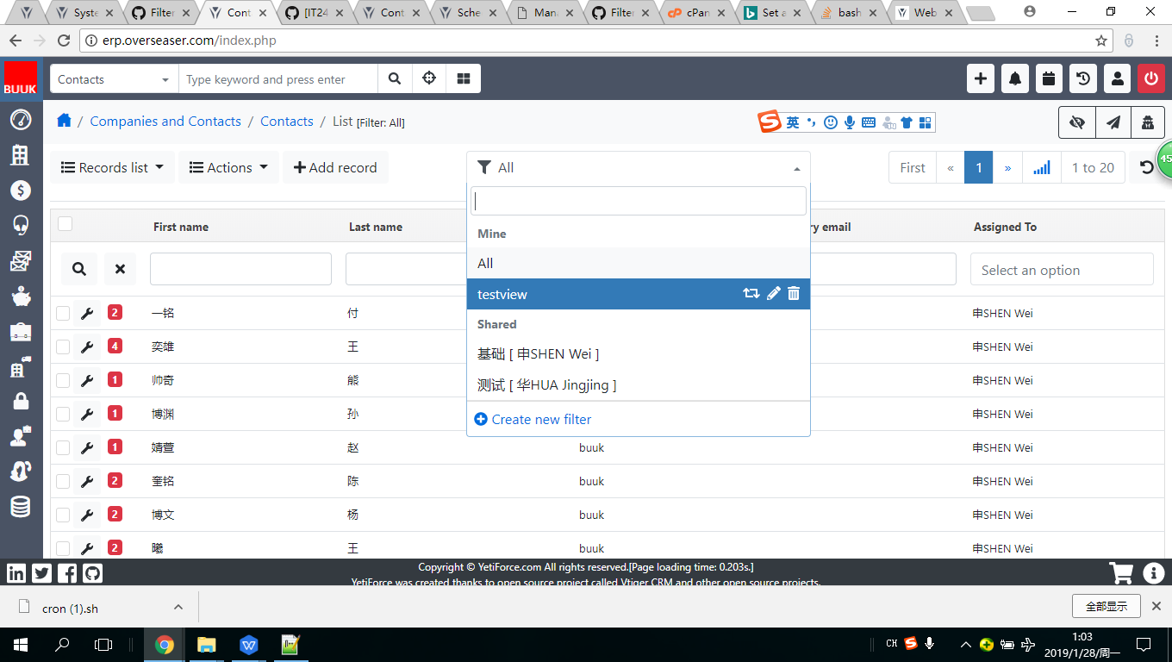1172x662 pixels.
Task: Switch to the cPanel browser tab
Action: [x=698, y=13]
